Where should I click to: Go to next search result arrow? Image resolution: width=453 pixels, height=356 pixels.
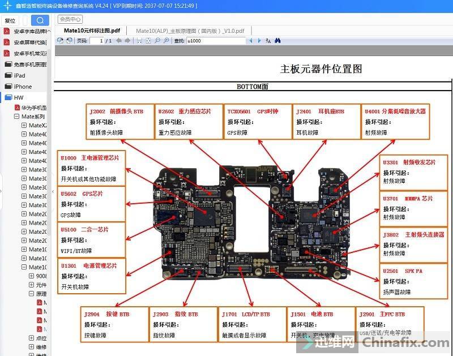click(260, 41)
